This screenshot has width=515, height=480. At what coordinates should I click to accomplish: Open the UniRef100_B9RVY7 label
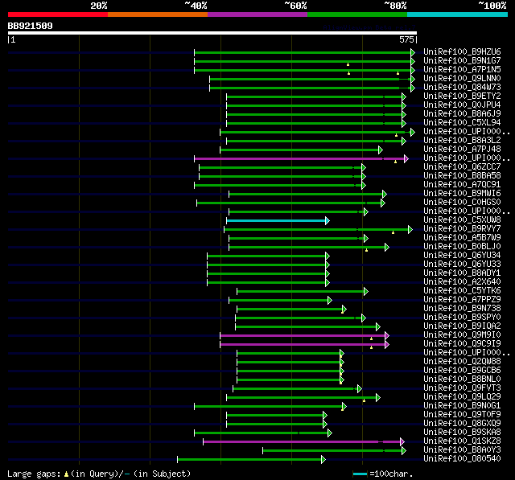462,229
